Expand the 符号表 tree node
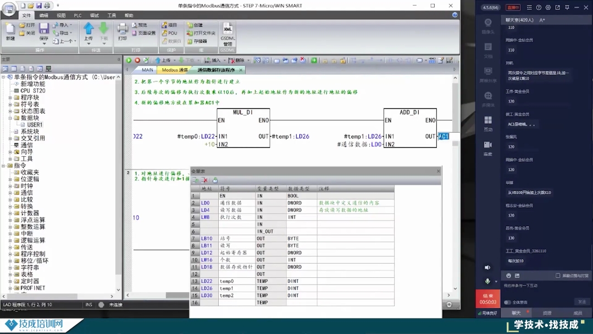Screen dimensions: 593x334 [x=10, y=105]
